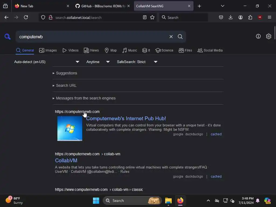Image resolution: width=276 pixels, height=207 pixels.
Task: Open Computernewb's Internet Pub Hub! result
Action: [126, 119]
